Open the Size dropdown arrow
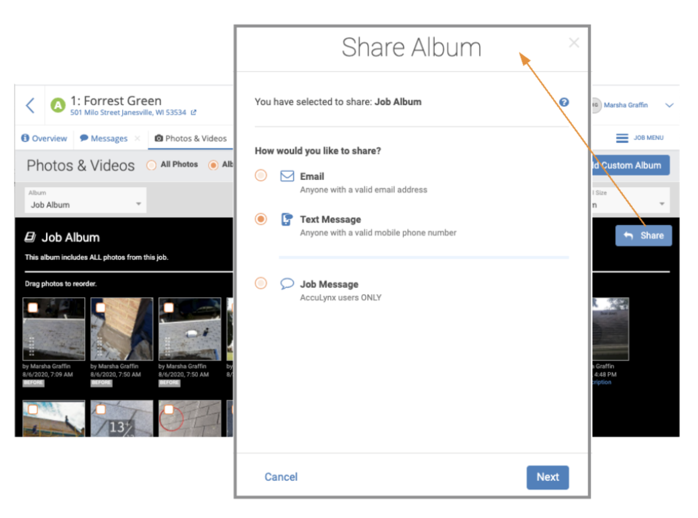The height and width of the screenshot is (518, 698). pyautogui.click(x=661, y=204)
